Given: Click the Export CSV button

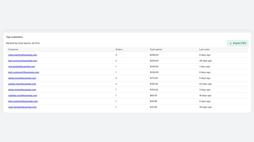Looking at the screenshot, I should coord(237,43).
